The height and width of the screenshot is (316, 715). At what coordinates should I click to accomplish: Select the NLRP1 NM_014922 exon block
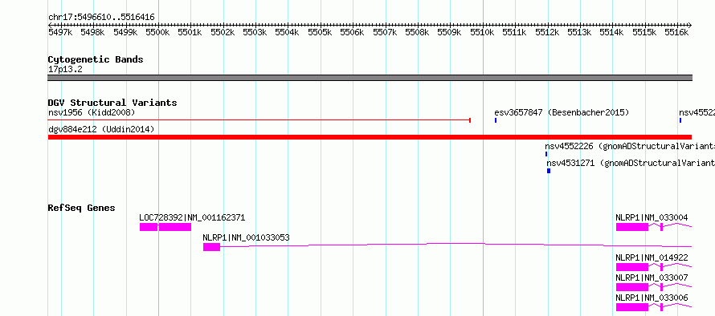632,267
